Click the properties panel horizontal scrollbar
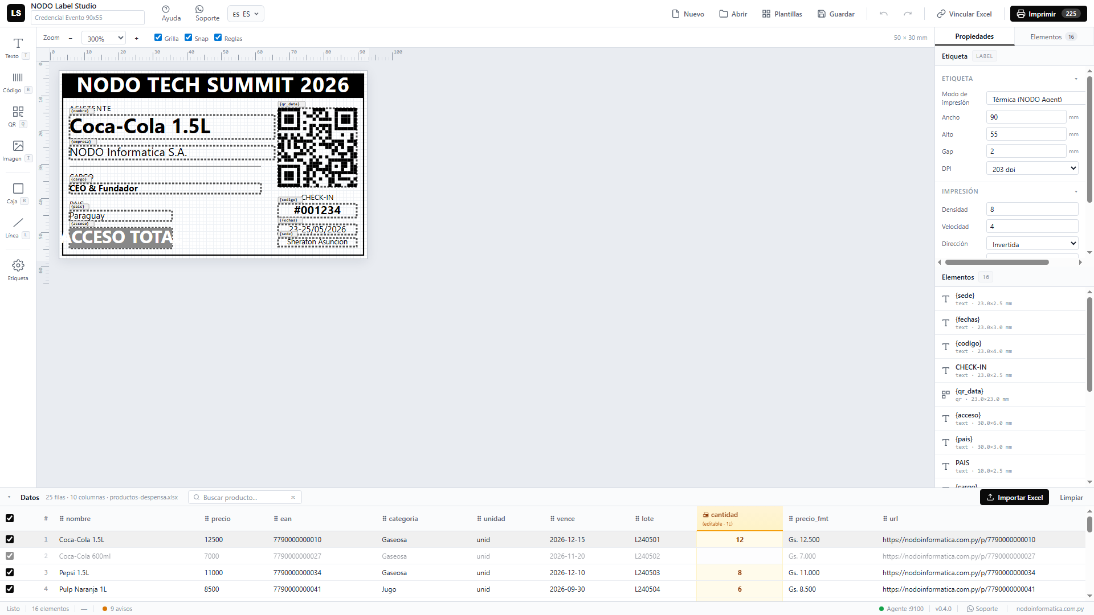The image size is (1094, 615). (x=997, y=262)
